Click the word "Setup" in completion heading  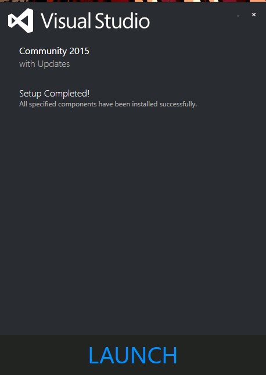point(30,94)
